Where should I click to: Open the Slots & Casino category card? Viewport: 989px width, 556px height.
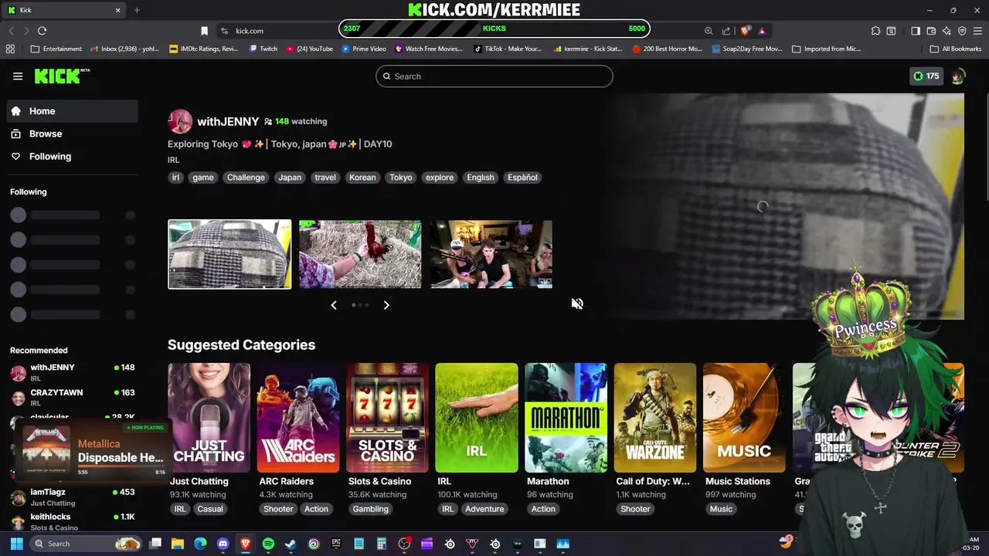pos(387,418)
